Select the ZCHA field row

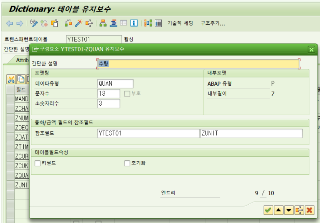[22, 109]
